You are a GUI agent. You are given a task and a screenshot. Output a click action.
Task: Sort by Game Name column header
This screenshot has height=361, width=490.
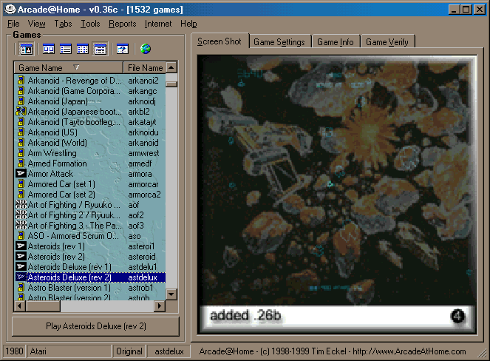(69, 67)
